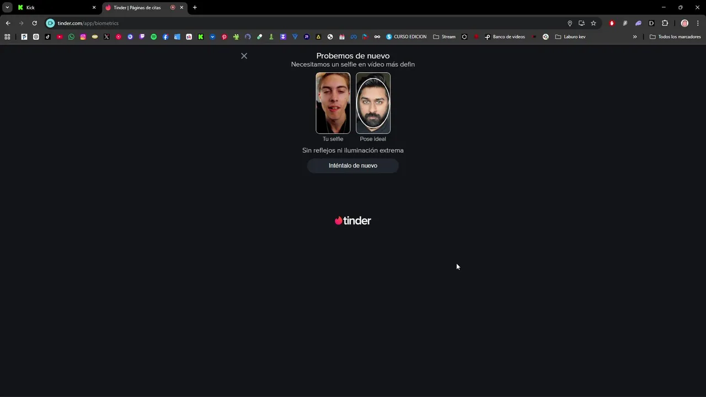This screenshot has width=706, height=397.
Task: Open the Chrome profile avatar
Action: coord(684,23)
